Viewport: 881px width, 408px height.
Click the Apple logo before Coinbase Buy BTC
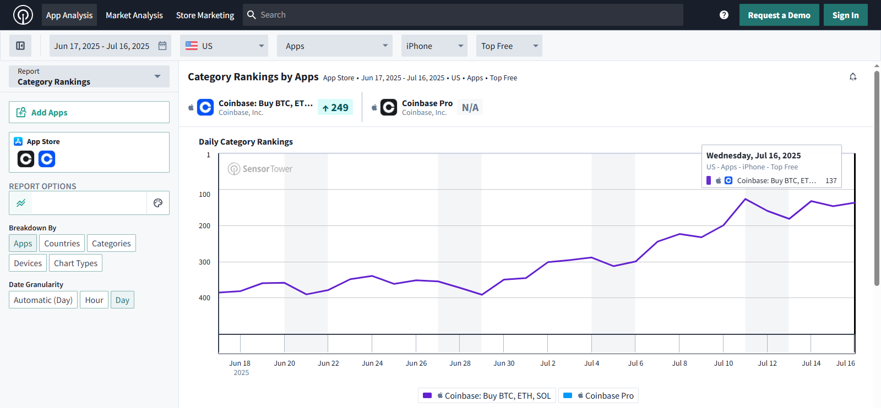[191, 107]
